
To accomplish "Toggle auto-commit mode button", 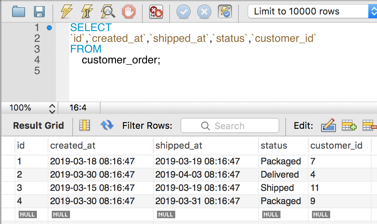I will pos(225,12).
